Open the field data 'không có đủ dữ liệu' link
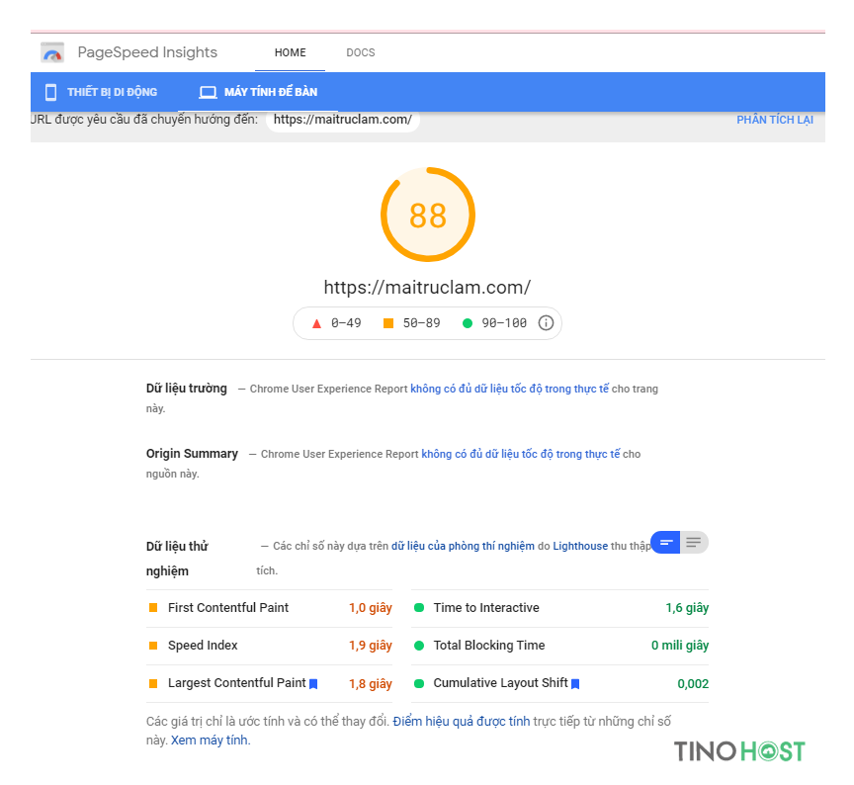854x785 pixels. pyautogui.click(x=509, y=389)
